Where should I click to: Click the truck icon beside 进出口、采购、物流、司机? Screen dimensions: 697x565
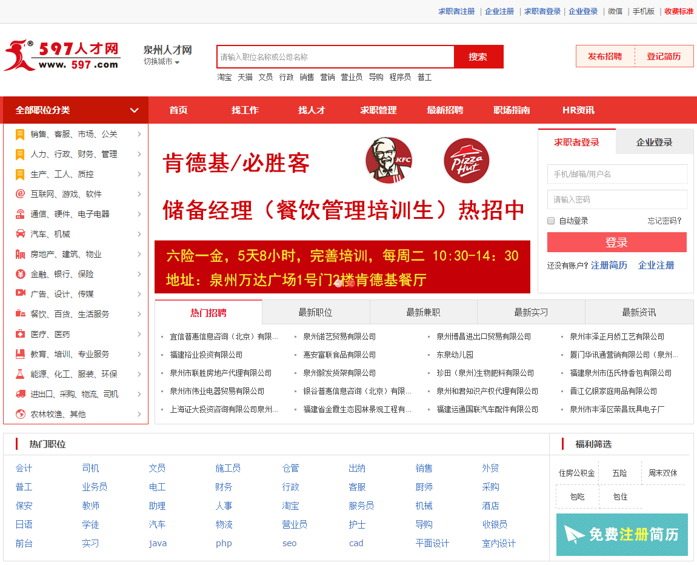21,394
